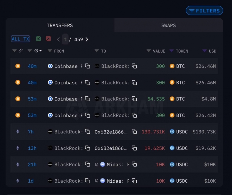
Task: Select the ALL TX filter
Action: tap(20, 39)
